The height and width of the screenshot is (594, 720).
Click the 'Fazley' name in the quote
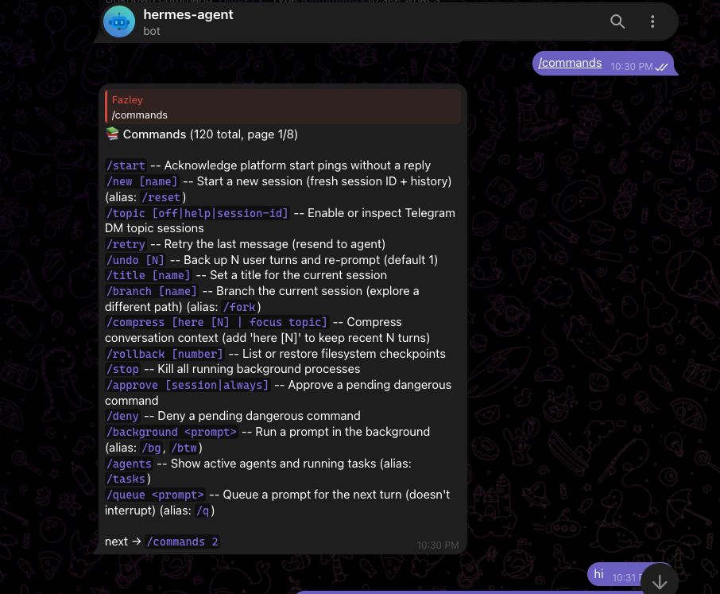coord(127,100)
